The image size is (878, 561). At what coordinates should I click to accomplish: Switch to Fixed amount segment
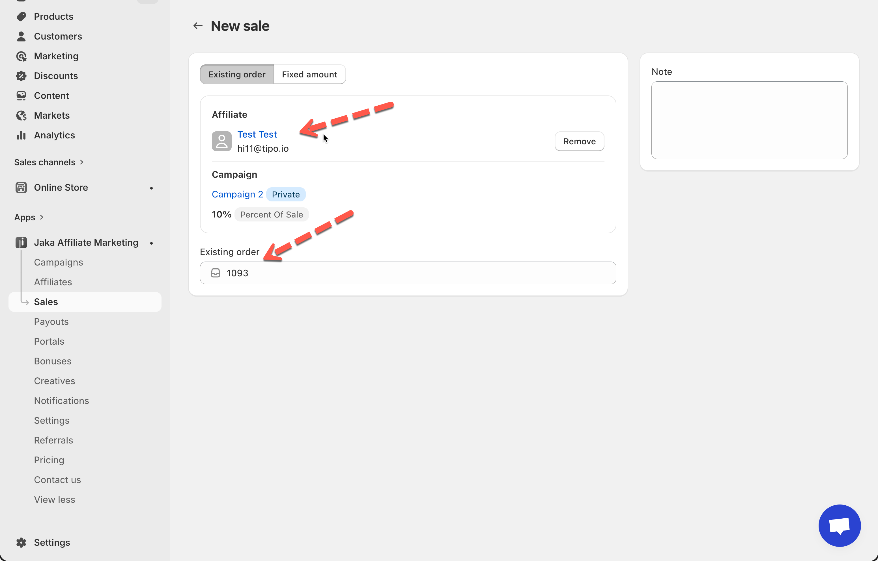pyautogui.click(x=309, y=74)
